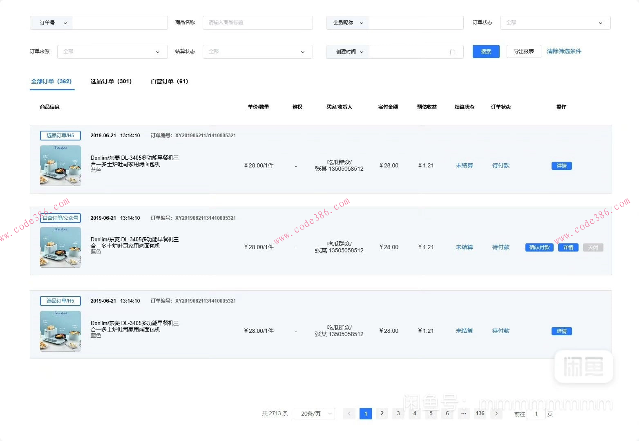Go to next page arrow in pagination

[496, 414]
